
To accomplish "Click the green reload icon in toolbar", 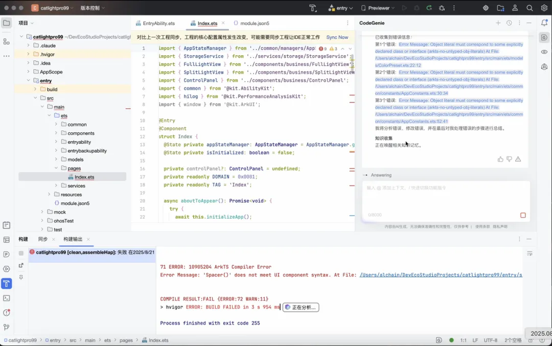I will coord(429,8).
